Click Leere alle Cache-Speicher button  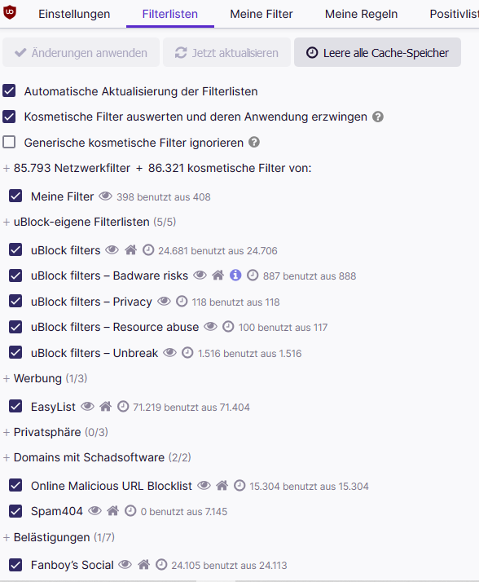point(377,52)
